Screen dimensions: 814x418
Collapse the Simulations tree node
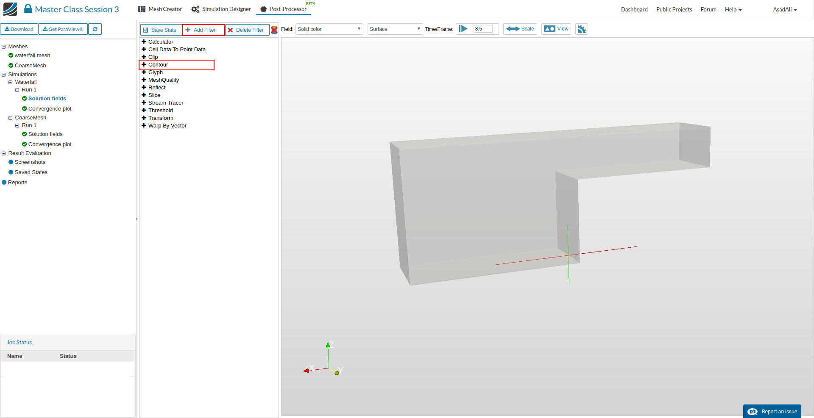click(4, 75)
